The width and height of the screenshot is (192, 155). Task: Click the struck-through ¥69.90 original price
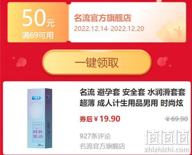176,119
